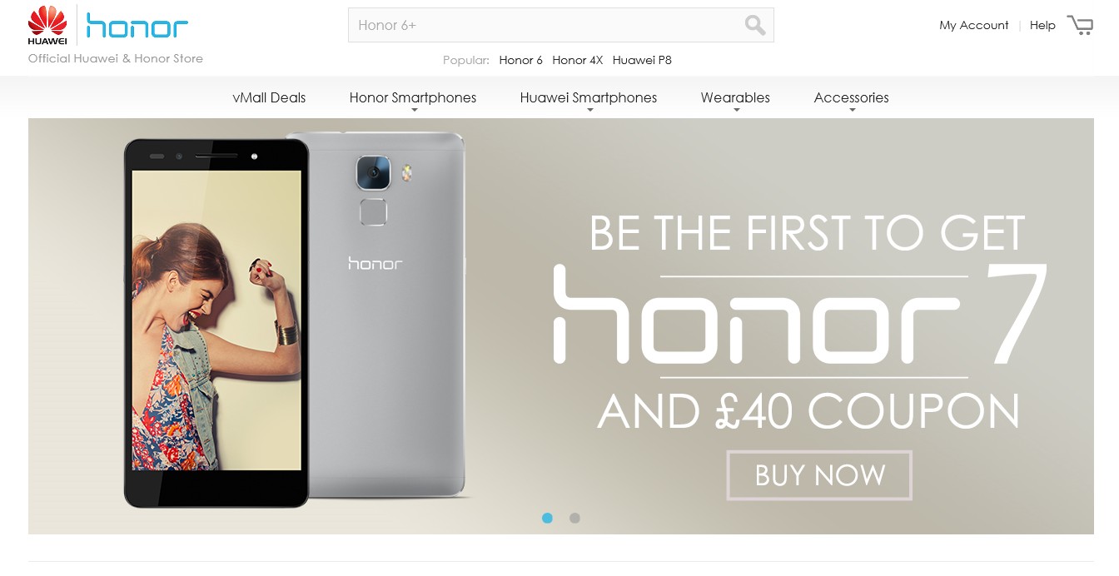Screen dimensions: 1119x576
Task: Switch to the second carousel slide dot
Action: tap(574, 518)
